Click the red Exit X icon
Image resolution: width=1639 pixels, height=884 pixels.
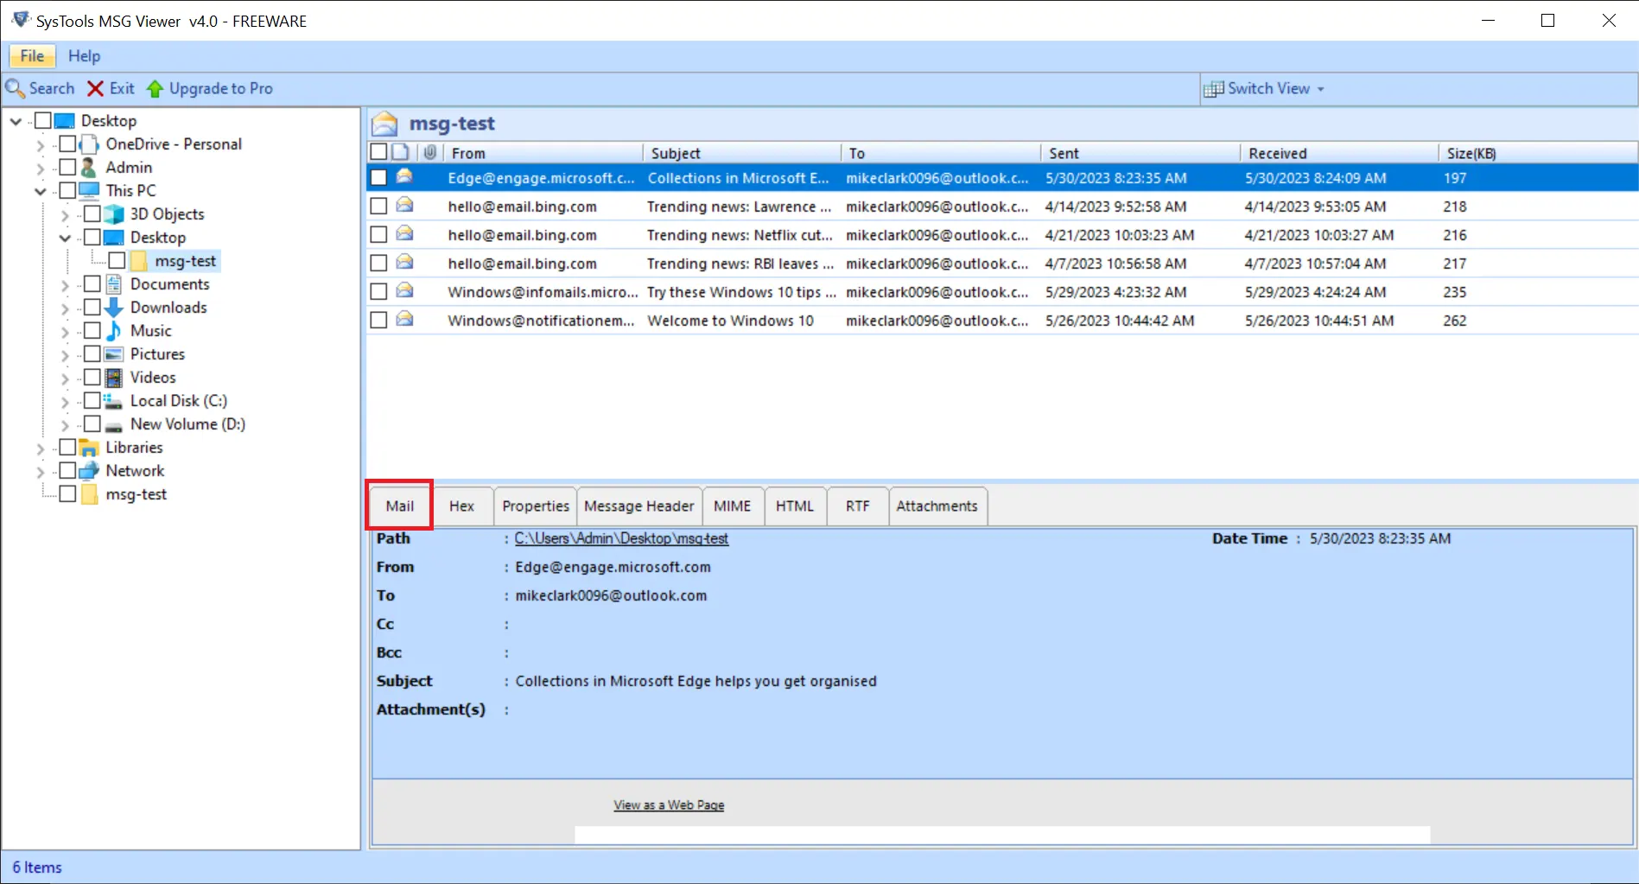point(95,88)
